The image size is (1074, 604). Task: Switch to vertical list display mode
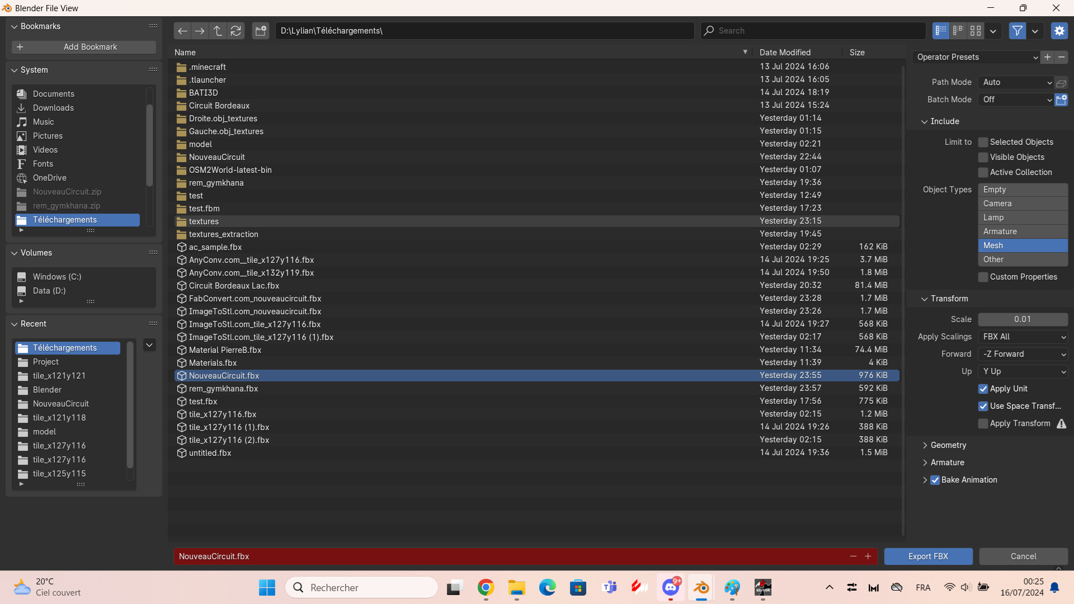click(941, 31)
